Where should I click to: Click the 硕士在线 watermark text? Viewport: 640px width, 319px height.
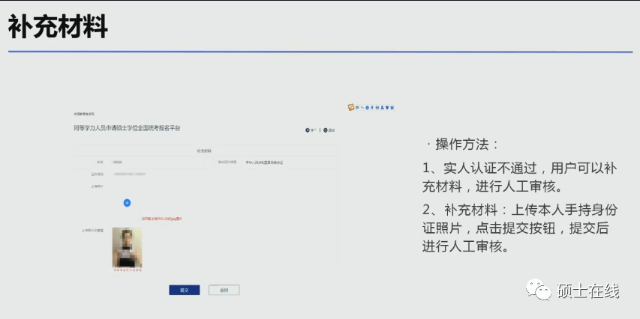[588, 291]
